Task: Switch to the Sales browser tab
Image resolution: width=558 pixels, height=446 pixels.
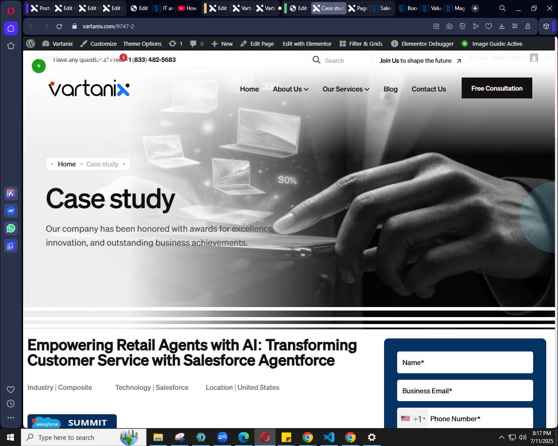Action: 381,8
